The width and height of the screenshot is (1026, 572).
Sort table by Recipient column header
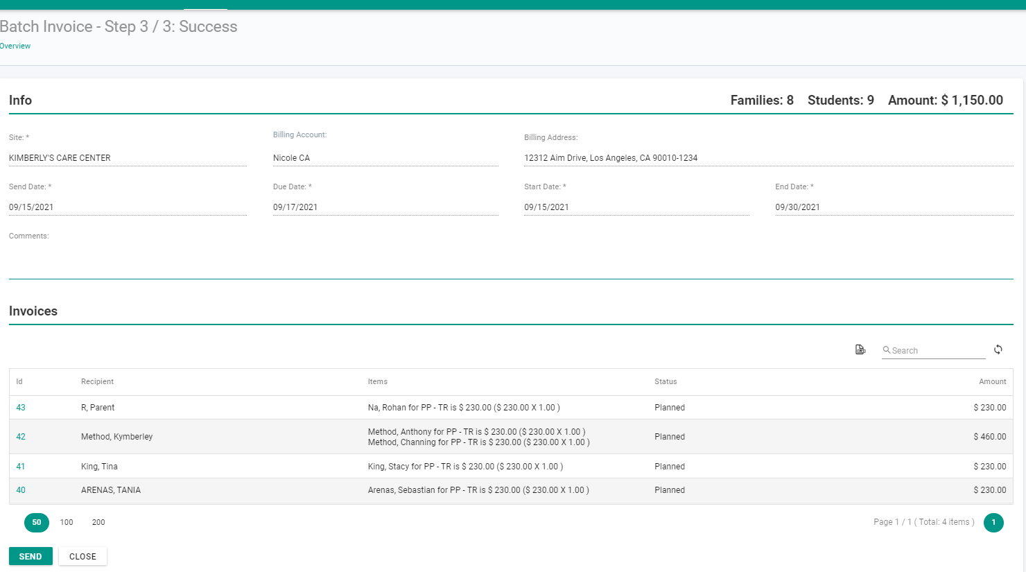click(x=97, y=381)
